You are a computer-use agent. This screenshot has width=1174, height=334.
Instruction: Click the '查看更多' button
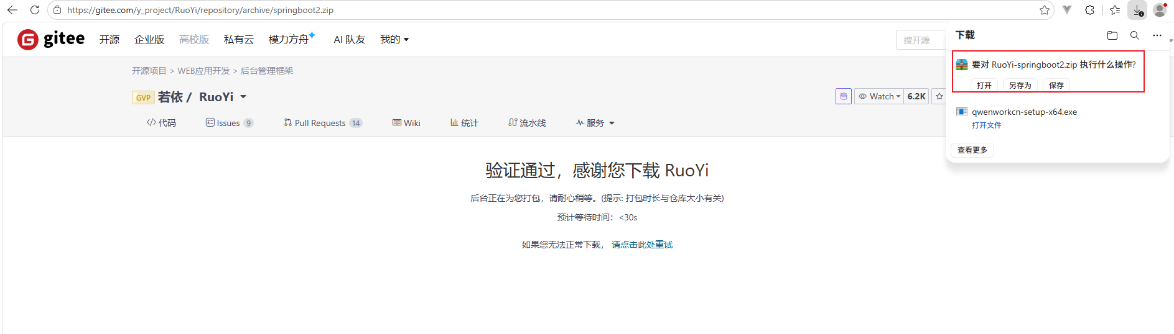click(x=972, y=150)
